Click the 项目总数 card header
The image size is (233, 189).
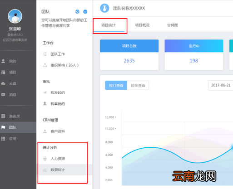[129, 46]
